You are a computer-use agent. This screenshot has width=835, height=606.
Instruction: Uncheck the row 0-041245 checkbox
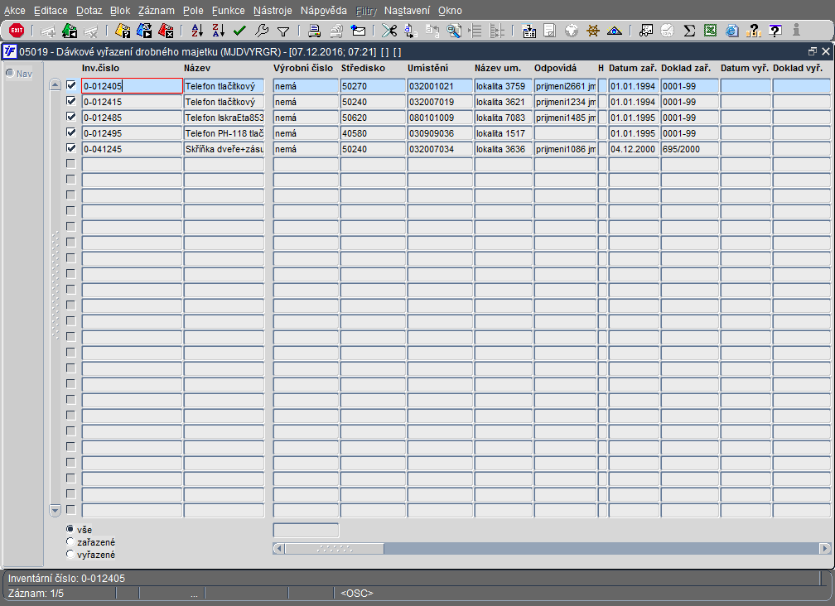(71, 148)
